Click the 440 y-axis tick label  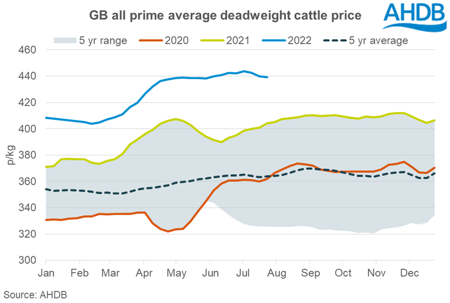point(28,76)
